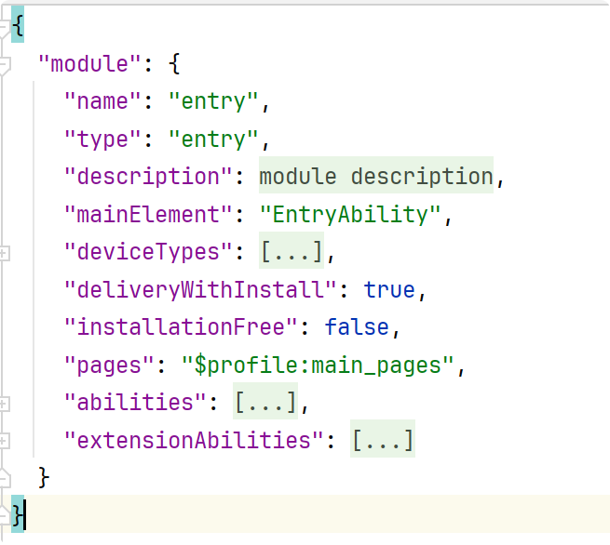This screenshot has width=610, height=545.
Task: Expand the folded abilities array placeholder
Action: (x=265, y=401)
